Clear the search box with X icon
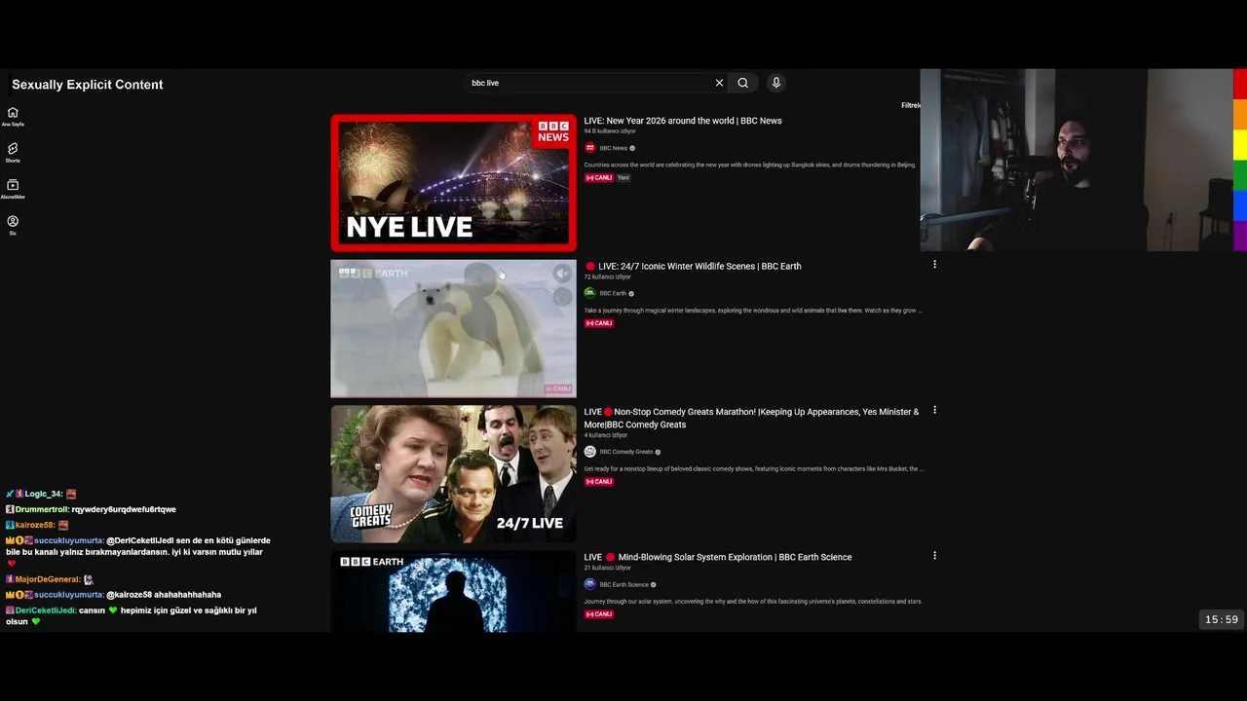Image resolution: width=1247 pixels, height=701 pixels. click(719, 83)
